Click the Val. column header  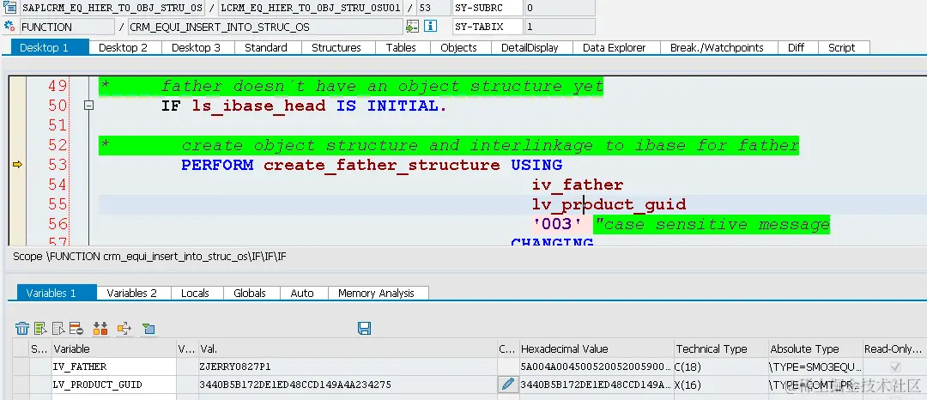(348, 348)
